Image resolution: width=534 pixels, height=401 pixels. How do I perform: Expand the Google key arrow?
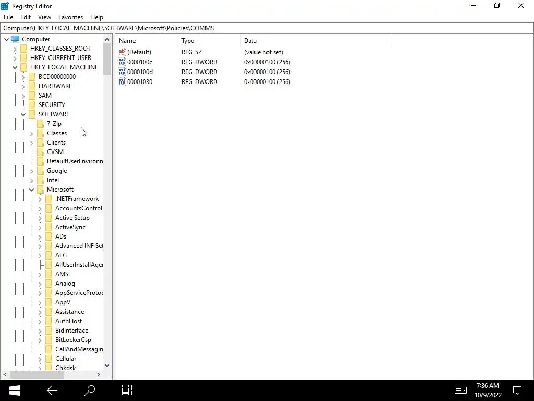(x=32, y=171)
